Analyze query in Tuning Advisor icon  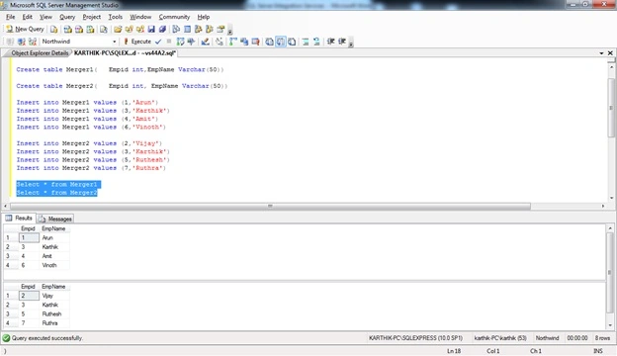tap(191, 42)
